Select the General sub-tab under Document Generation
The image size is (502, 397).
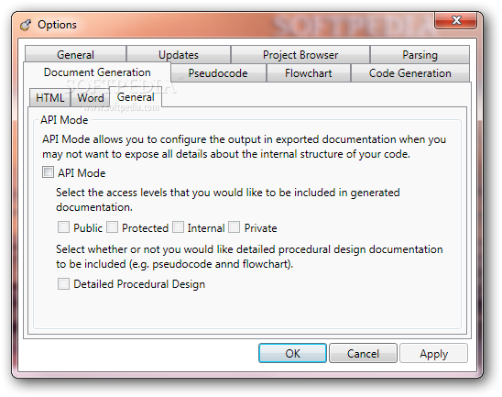[x=136, y=97]
